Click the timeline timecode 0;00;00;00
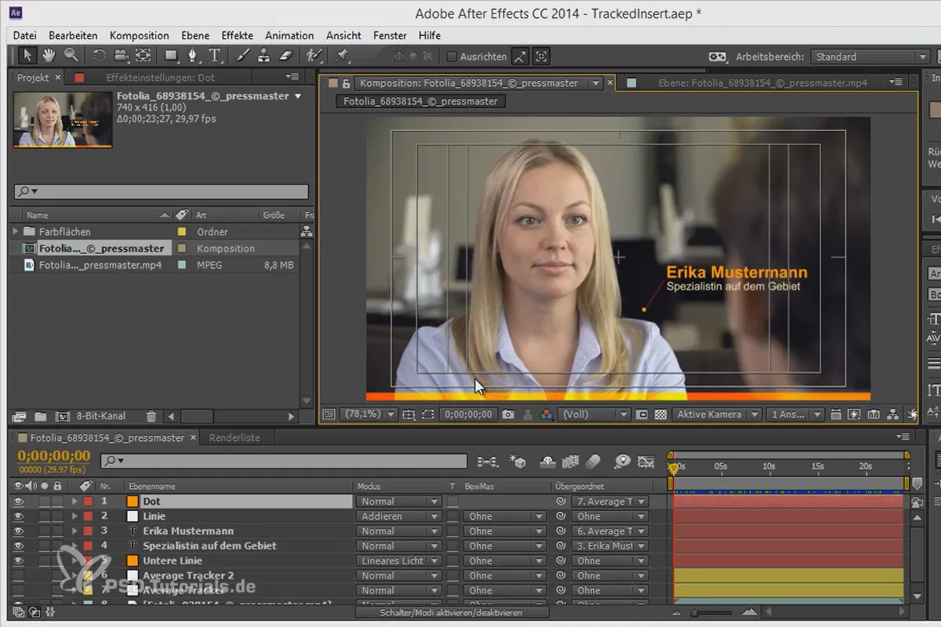 click(53, 456)
